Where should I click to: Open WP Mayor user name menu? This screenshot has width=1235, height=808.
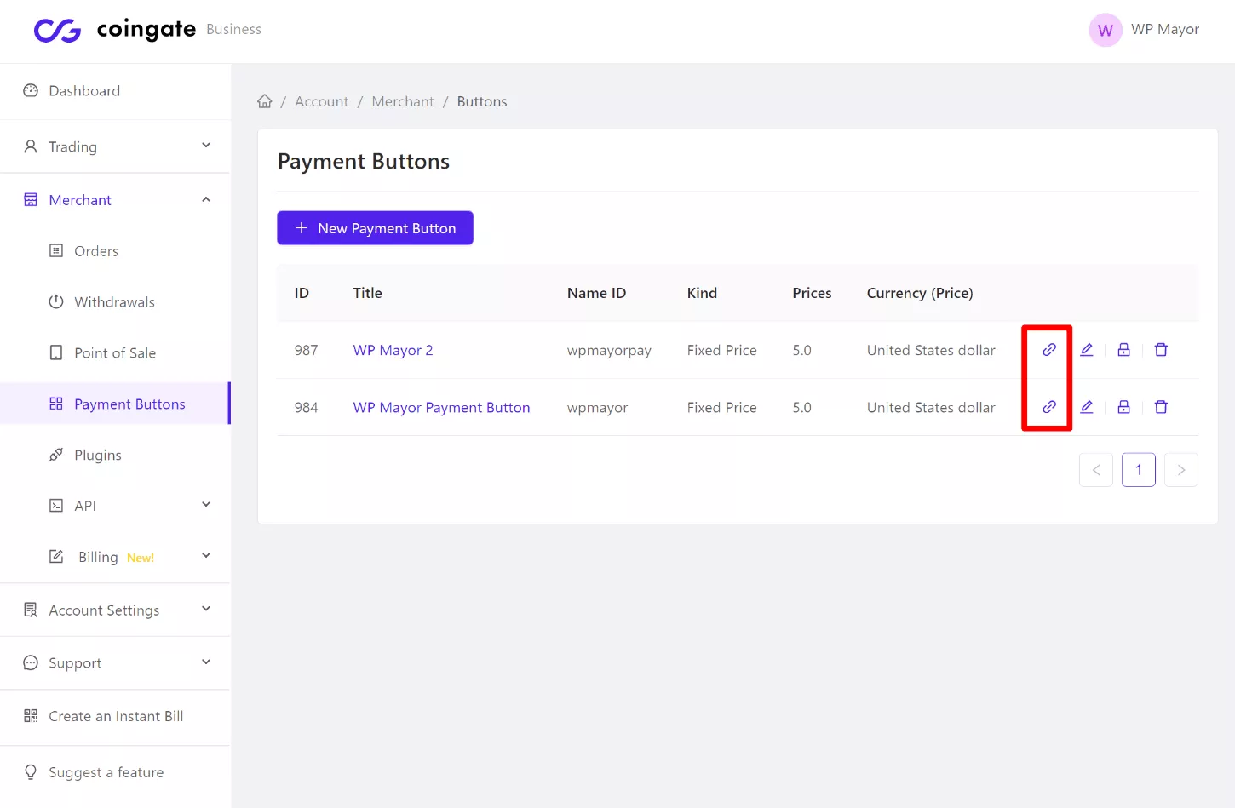pos(1165,30)
